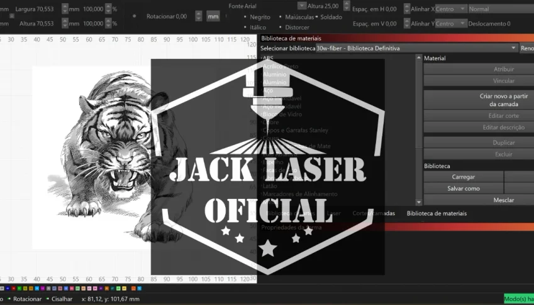The height and width of the screenshot is (305, 534).
Task: Choose the blue T2 tool layer swatch
Action: tap(139, 288)
